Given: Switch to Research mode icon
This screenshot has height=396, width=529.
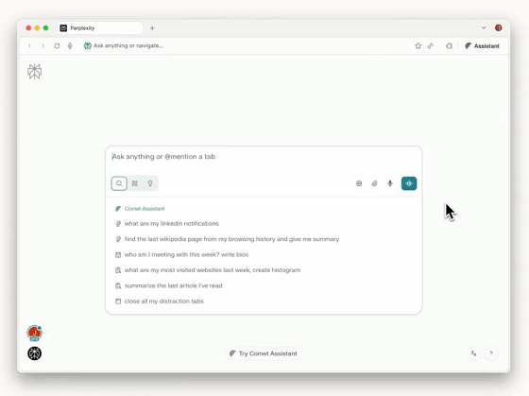Looking at the screenshot, I should click(x=134, y=183).
